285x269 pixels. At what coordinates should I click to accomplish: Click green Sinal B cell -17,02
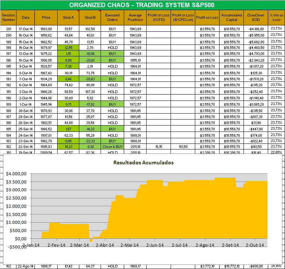(x=90, y=104)
